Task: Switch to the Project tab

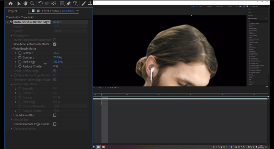Action: 12,11
